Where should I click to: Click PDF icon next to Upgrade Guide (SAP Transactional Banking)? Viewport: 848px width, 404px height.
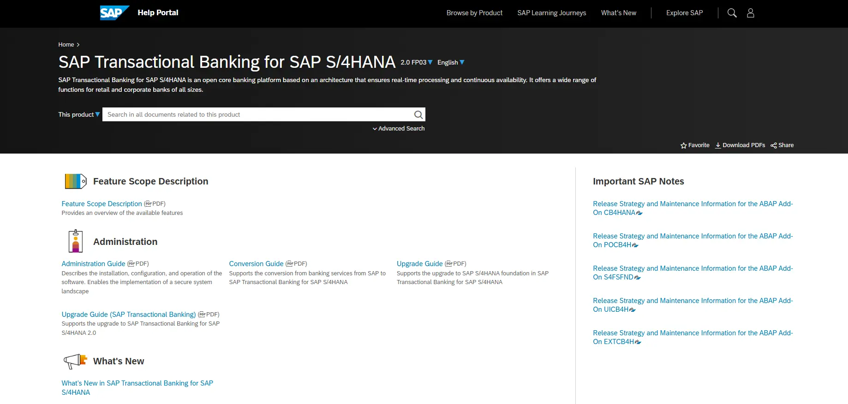pyautogui.click(x=202, y=315)
